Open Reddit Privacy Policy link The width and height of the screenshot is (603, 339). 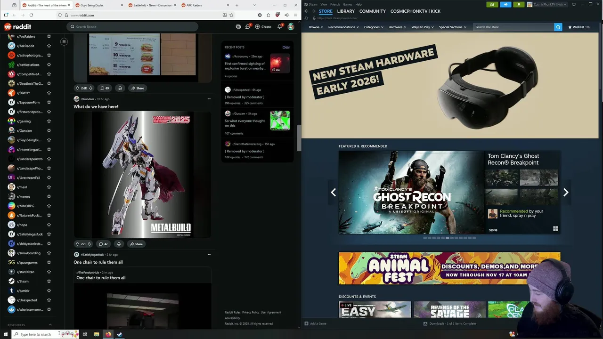[251, 312]
